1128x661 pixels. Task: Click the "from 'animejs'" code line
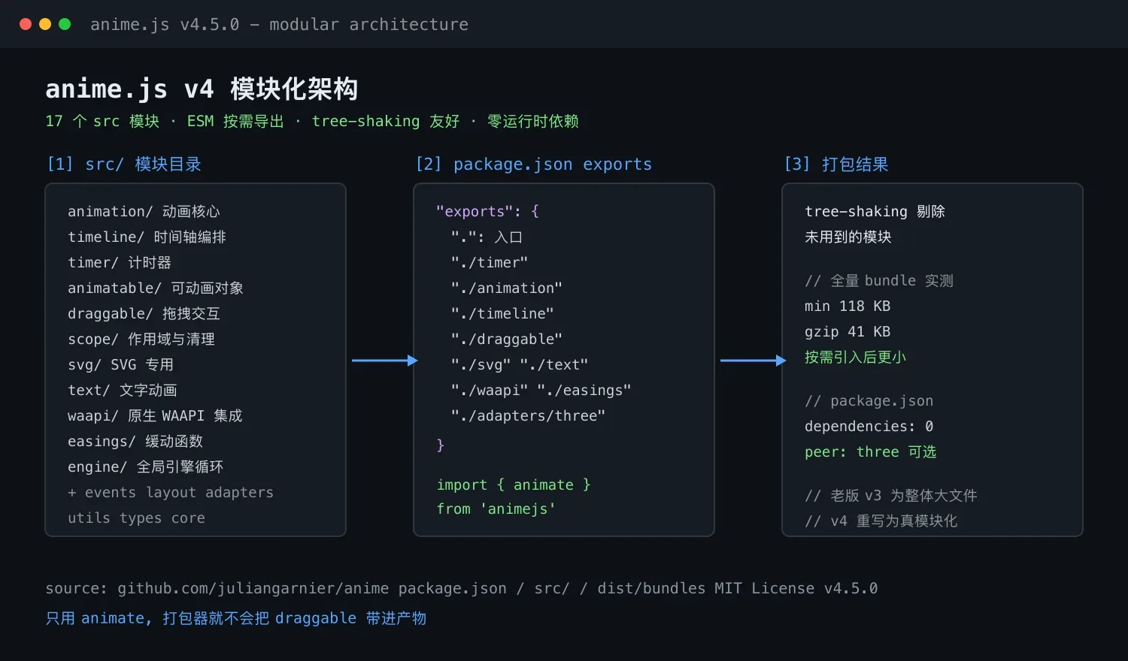(x=496, y=509)
